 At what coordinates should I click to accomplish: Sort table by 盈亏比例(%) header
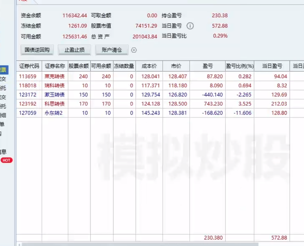240,66
